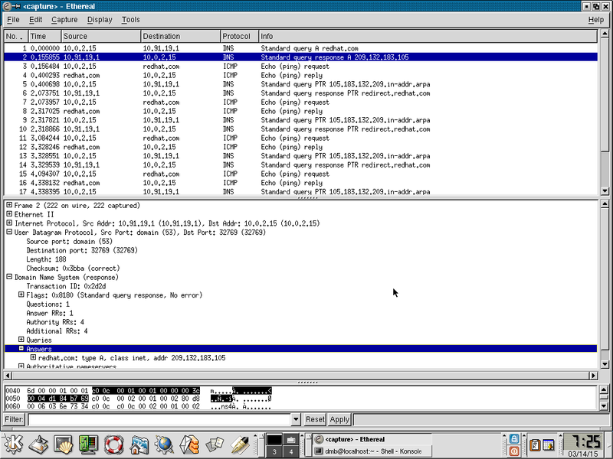Sort packets by the Source column header
Screen dimensions: 613x459
pyautogui.click(x=101, y=36)
